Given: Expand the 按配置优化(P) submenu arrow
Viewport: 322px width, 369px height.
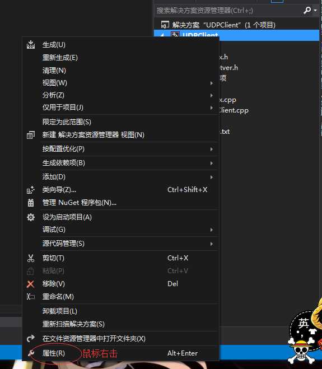Looking at the screenshot, I should pyautogui.click(x=212, y=149).
